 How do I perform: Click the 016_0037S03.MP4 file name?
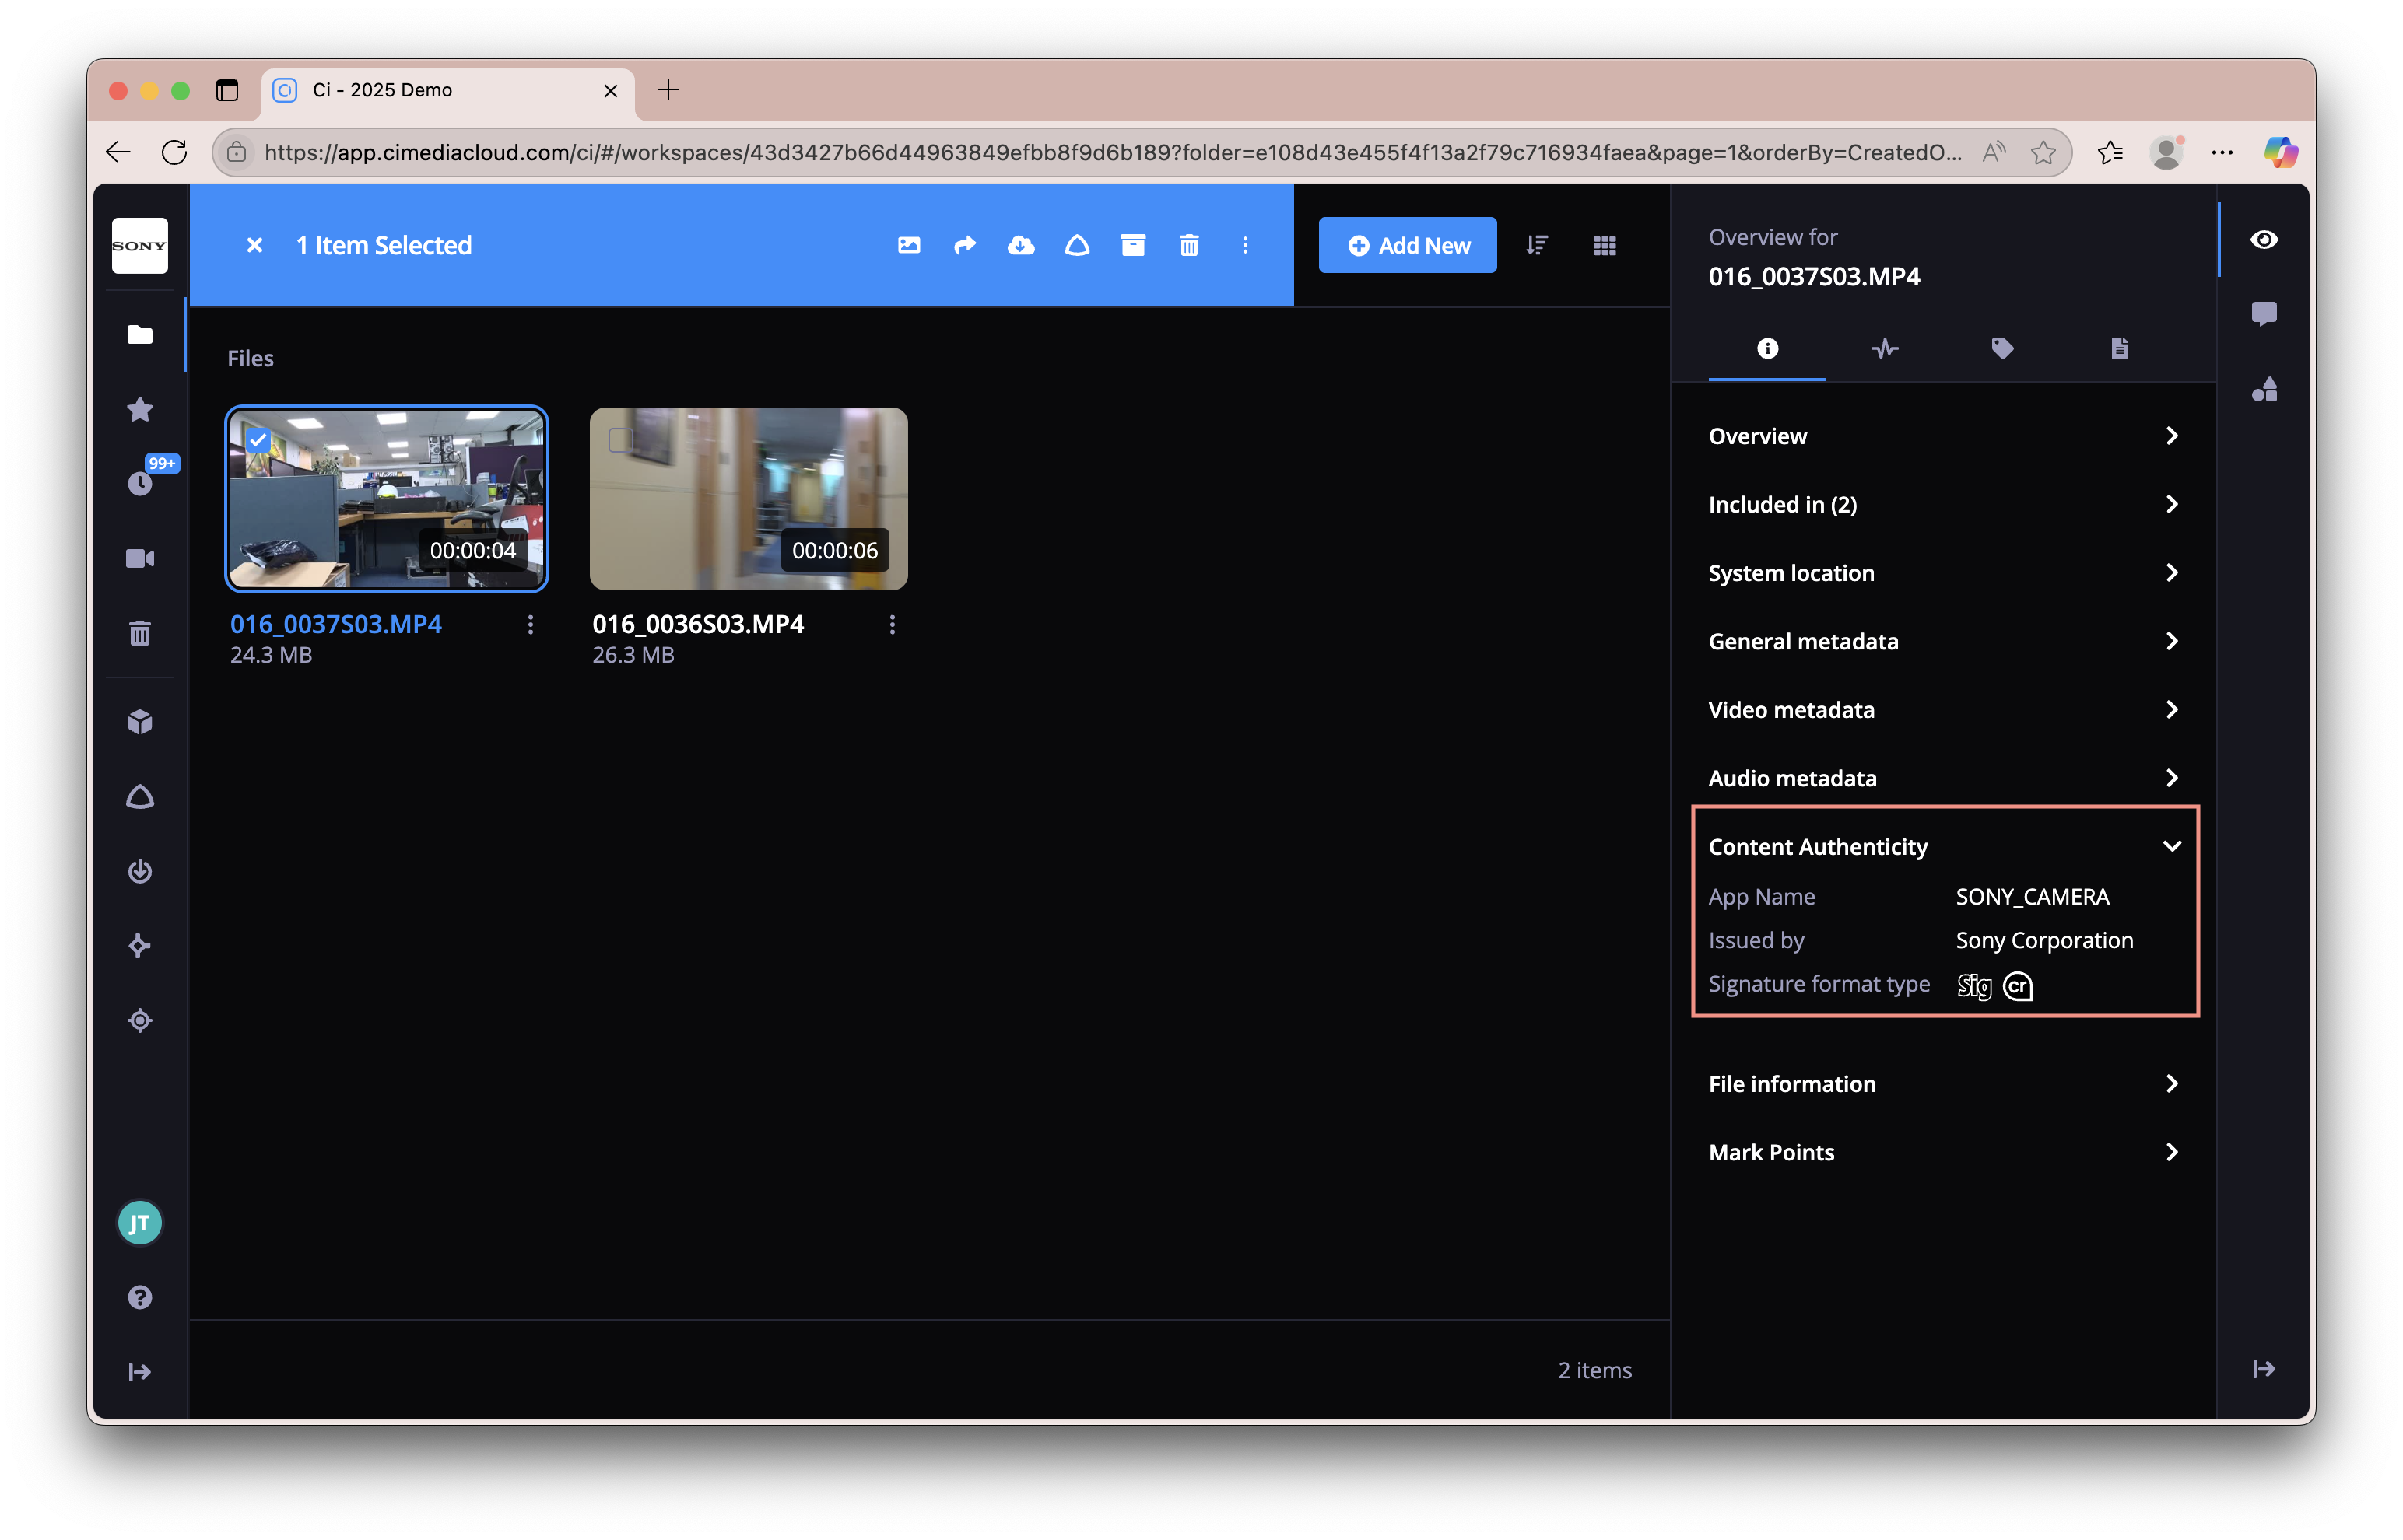336,624
